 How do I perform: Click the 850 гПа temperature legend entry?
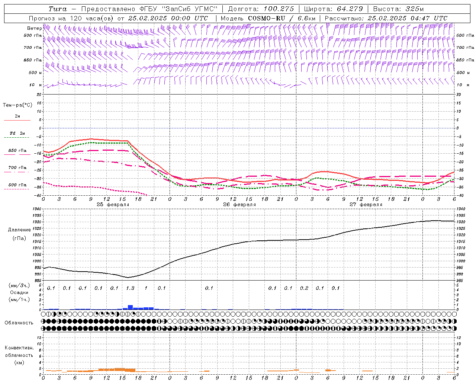pyautogui.click(x=17, y=151)
